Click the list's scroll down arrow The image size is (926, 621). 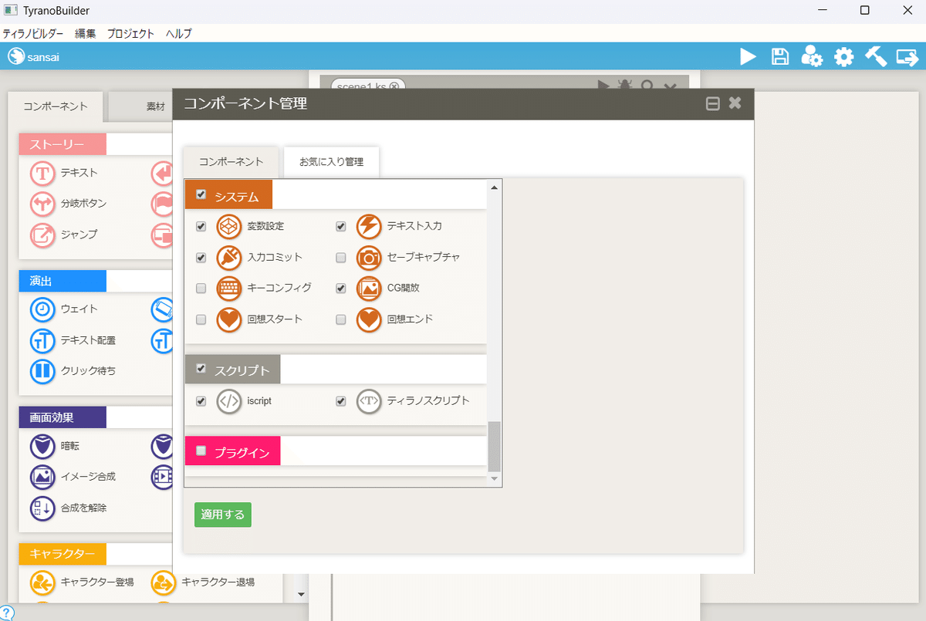[495, 479]
